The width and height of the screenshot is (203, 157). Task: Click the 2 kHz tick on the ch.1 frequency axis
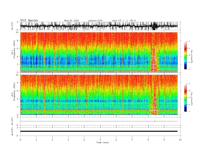[18, 64]
